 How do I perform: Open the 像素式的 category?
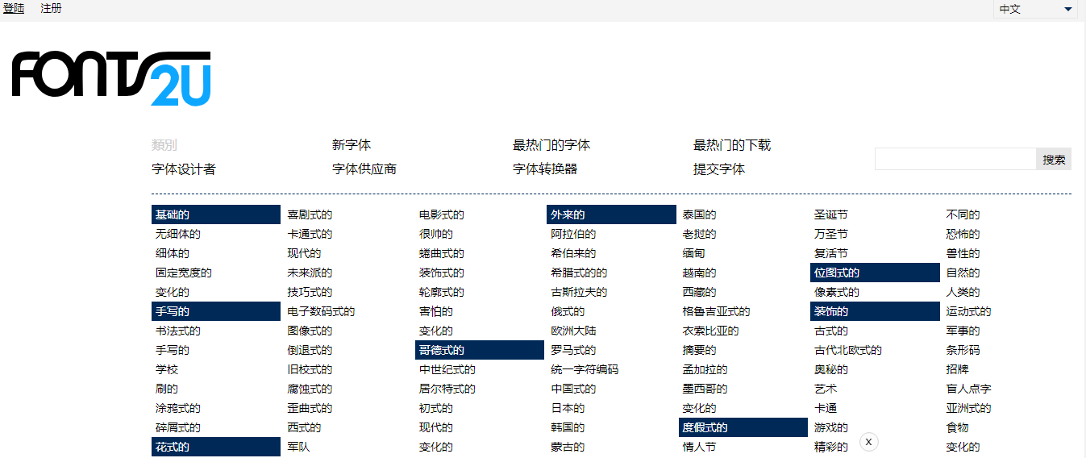coord(837,292)
